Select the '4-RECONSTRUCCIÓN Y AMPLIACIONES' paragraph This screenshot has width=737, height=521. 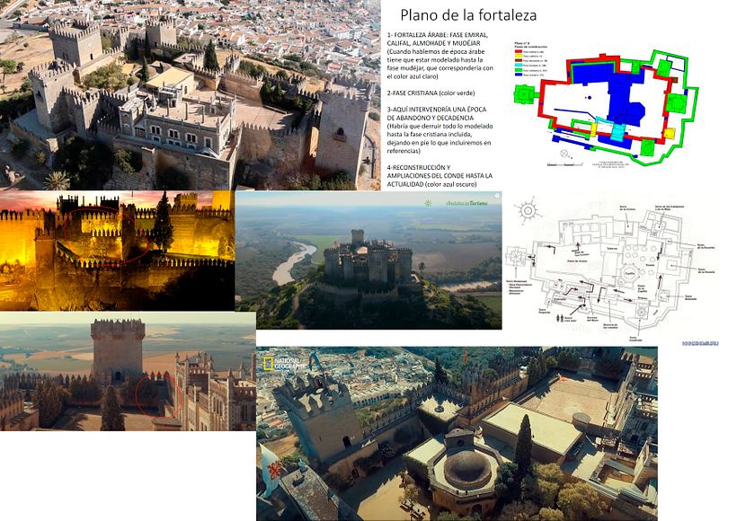click(438, 173)
